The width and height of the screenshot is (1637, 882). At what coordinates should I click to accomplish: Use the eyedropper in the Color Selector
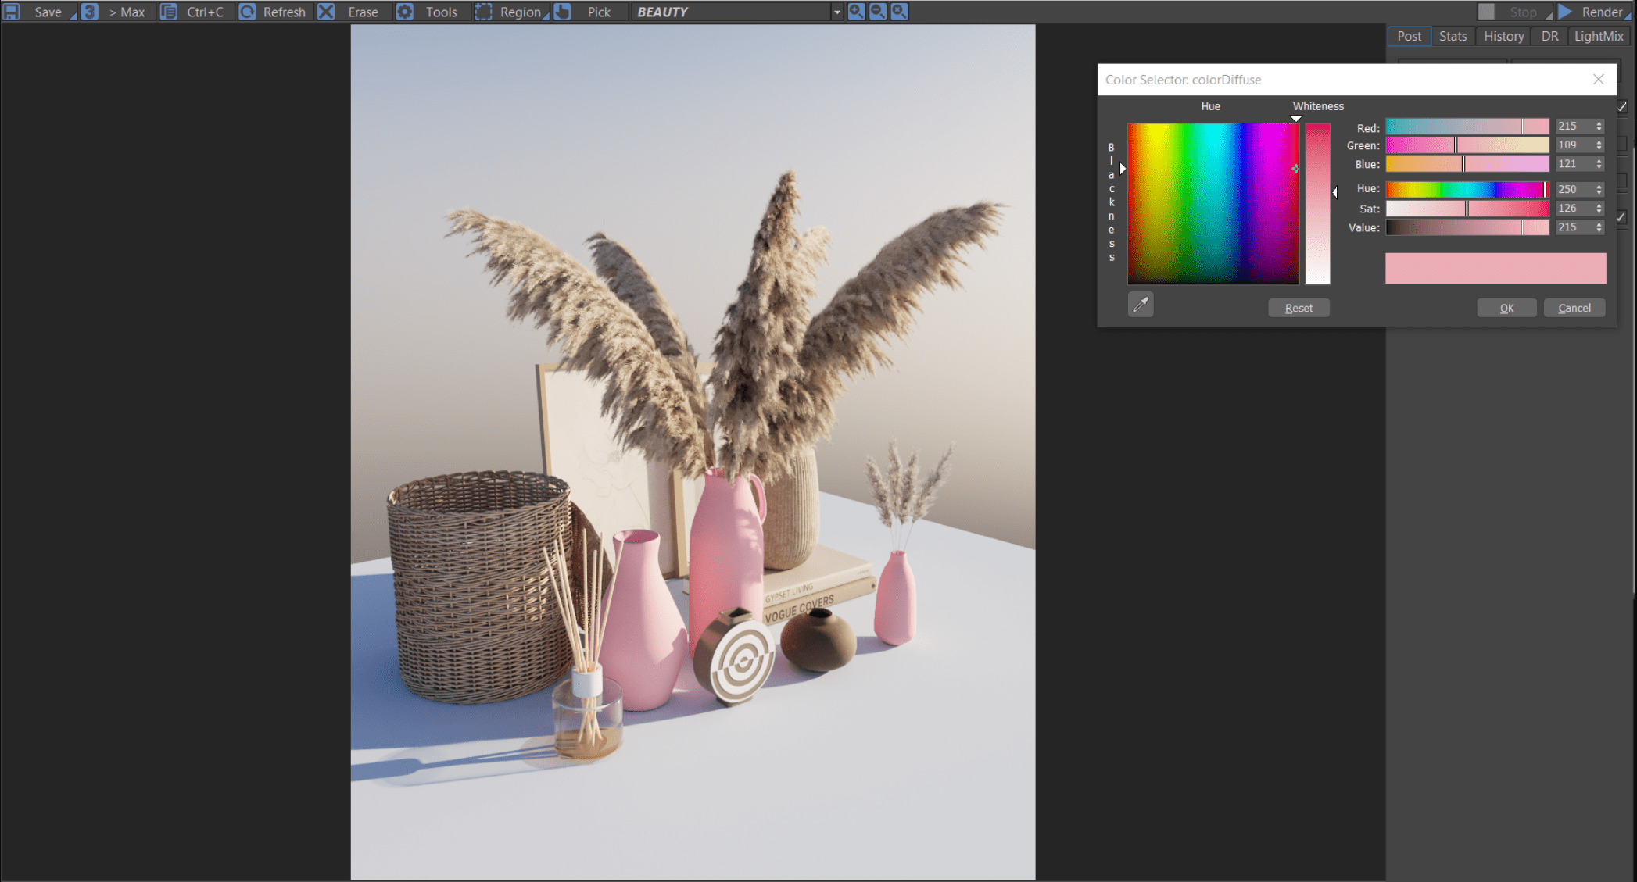(x=1140, y=305)
